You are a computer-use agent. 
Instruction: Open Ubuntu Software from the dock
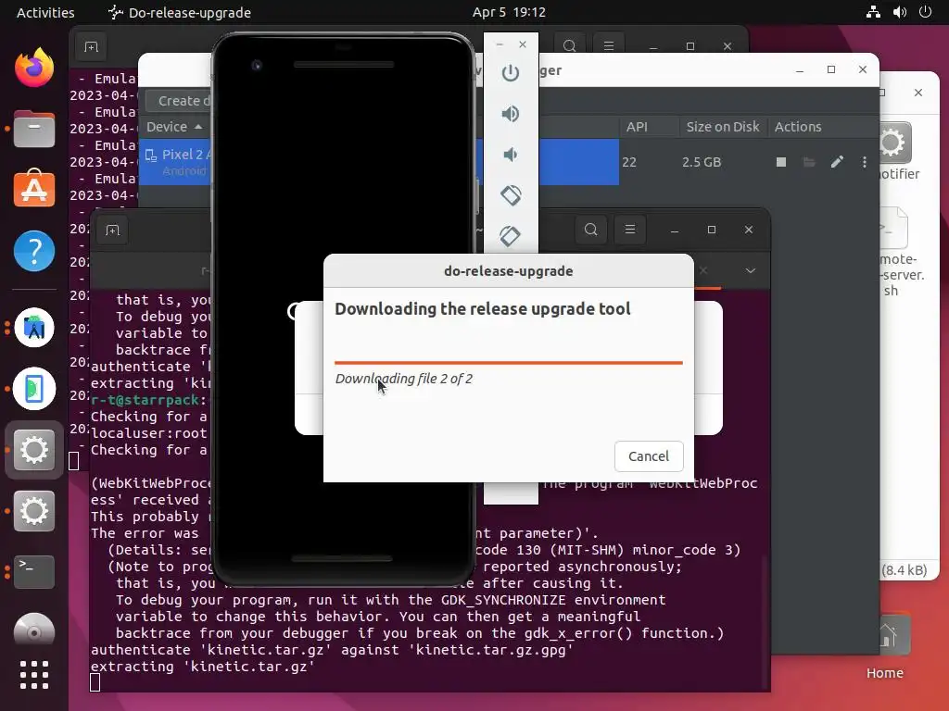click(x=34, y=189)
